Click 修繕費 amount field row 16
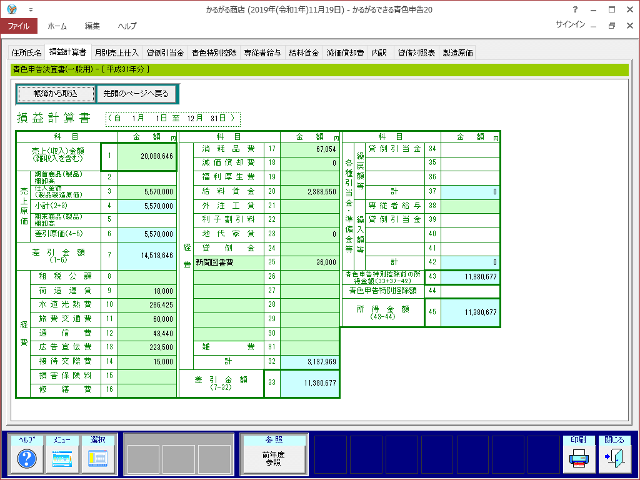This screenshot has width=640, height=480. pos(147,390)
